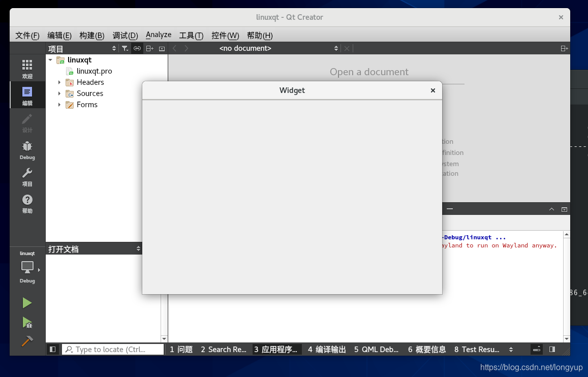The width and height of the screenshot is (588, 377).
Task: Go back in editor navigation
Action: [x=174, y=48]
